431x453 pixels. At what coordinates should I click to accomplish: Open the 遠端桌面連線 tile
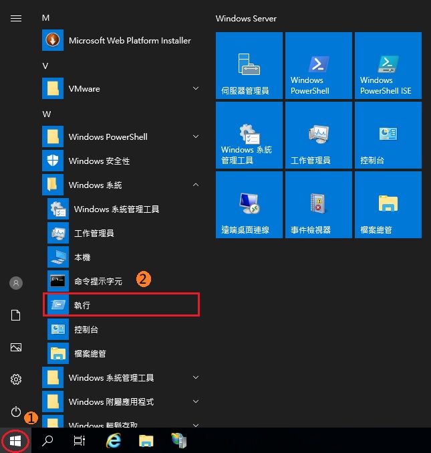pyautogui.click(x=249, y=204)
